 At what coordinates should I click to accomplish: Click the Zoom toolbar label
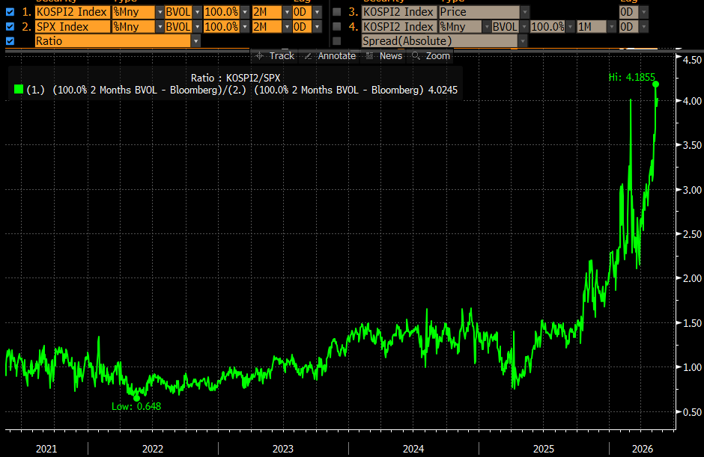[438, 56]
